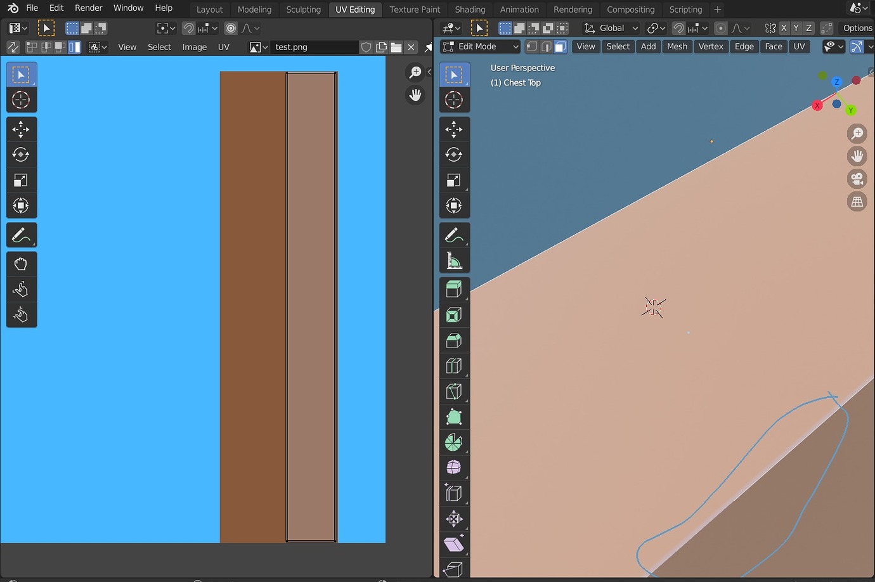The width and height of the screenshot is (875, 582).
Task: Activate the Grab sculpt tool in UV editor
Action: (21, 264)
